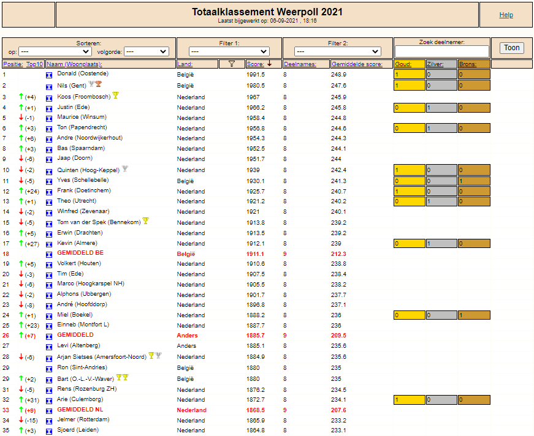Screen dimensions: 534x436
Task: Click blue info icon beside Arie (Culemborg)
Action: (49, 400)
